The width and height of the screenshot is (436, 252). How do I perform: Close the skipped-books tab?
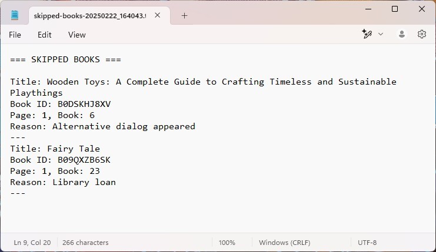[x=157, y=15]
